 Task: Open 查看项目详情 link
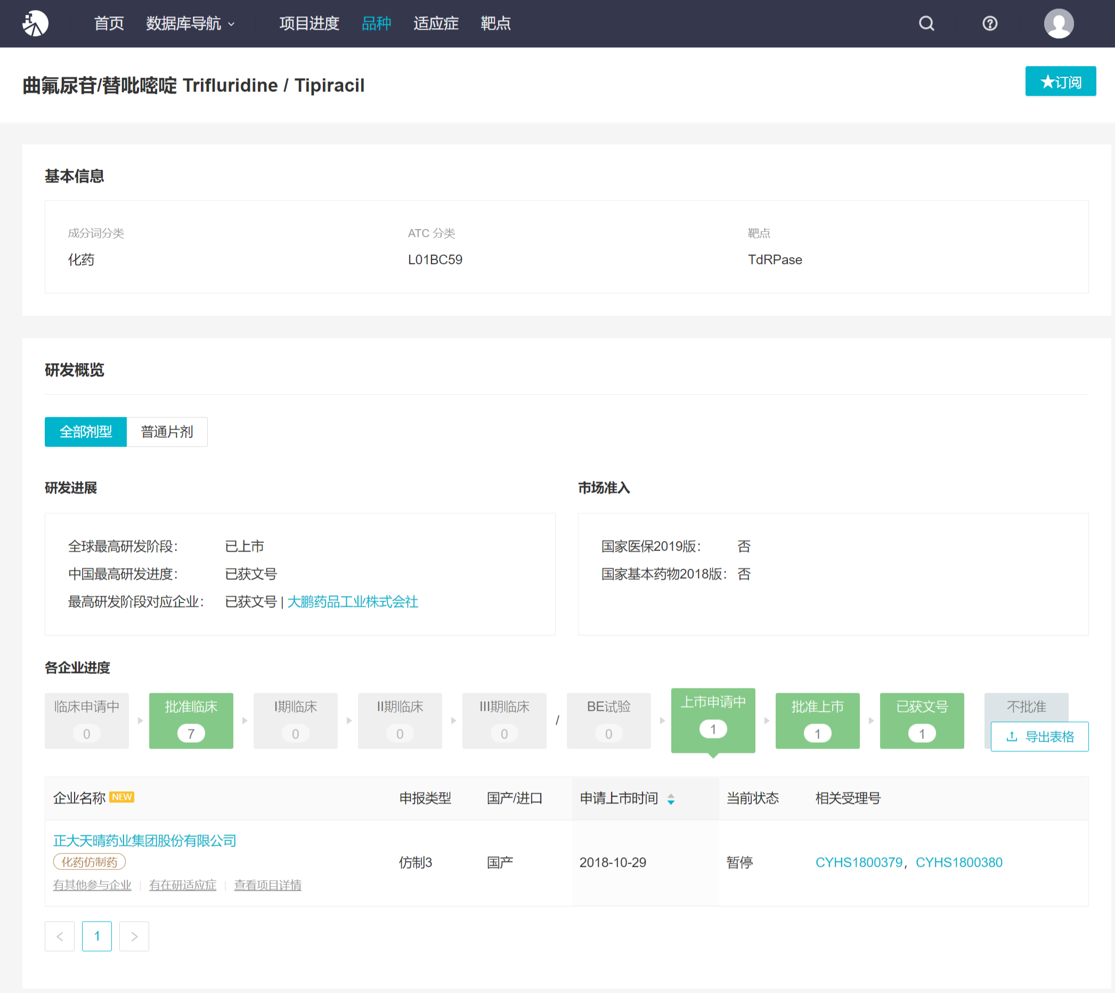[x=267, y=885]
